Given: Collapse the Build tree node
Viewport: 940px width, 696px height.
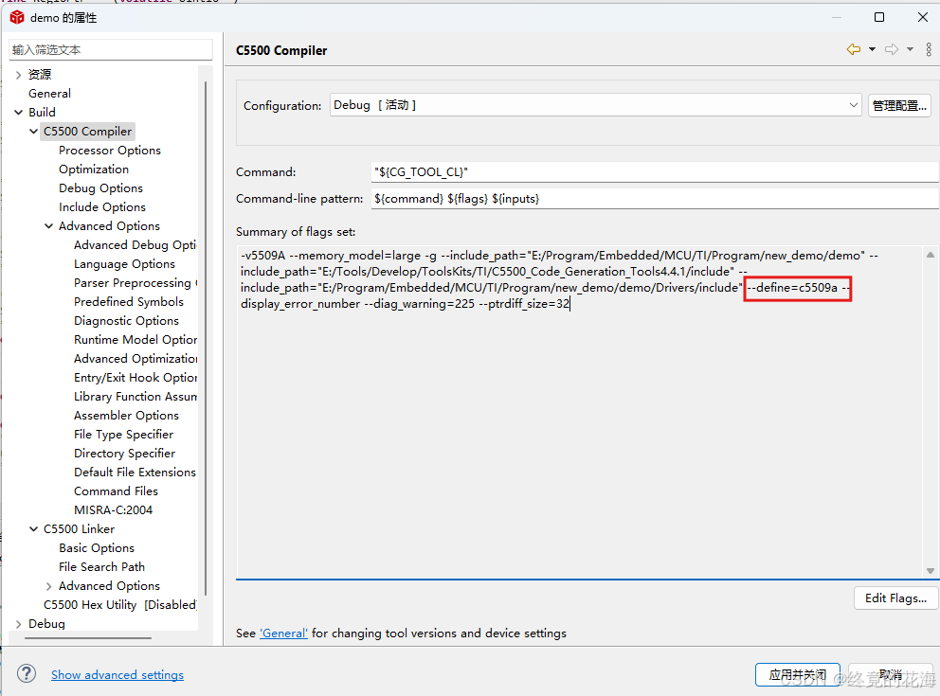Looking at the screenshot, I should tap(19, 112).
